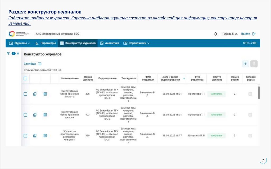Select the row checkbox for template 403
Screen dimensions: 271x169
[x=25, y=115]
